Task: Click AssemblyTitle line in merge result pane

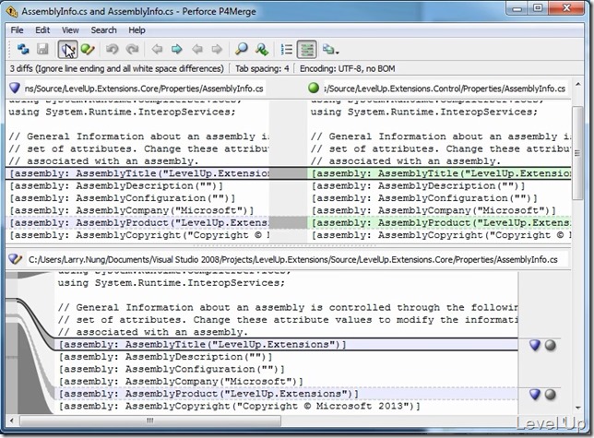Action: click(x=288, y=345)
